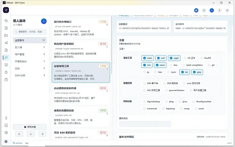
Task: Click the blue grid view icon in header
Action: [x=196, y=10]
